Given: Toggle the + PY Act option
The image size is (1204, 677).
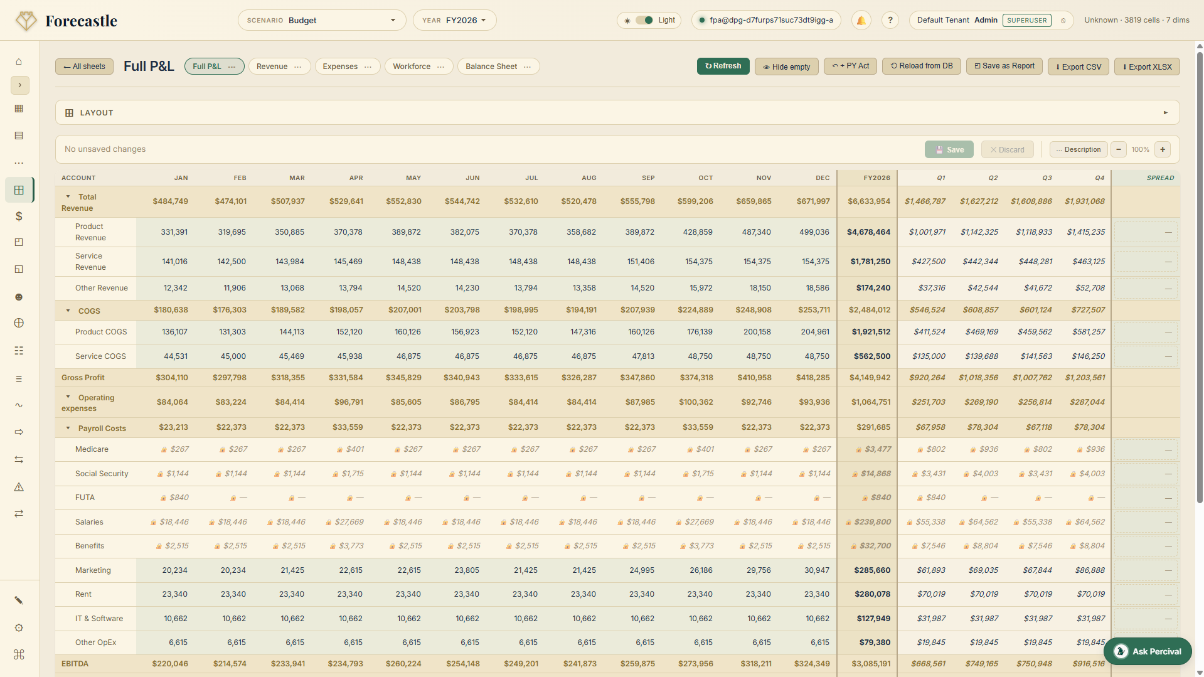Looking at the screenshot, I should [x=850, y=66].
